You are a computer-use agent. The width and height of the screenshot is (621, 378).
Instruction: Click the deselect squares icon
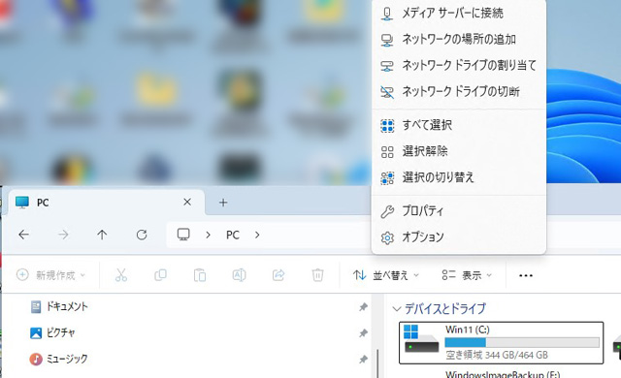coord(387,152)
